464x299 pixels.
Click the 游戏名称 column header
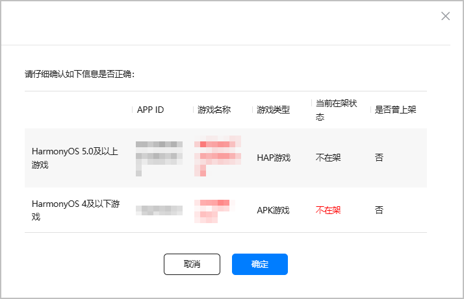214,110
